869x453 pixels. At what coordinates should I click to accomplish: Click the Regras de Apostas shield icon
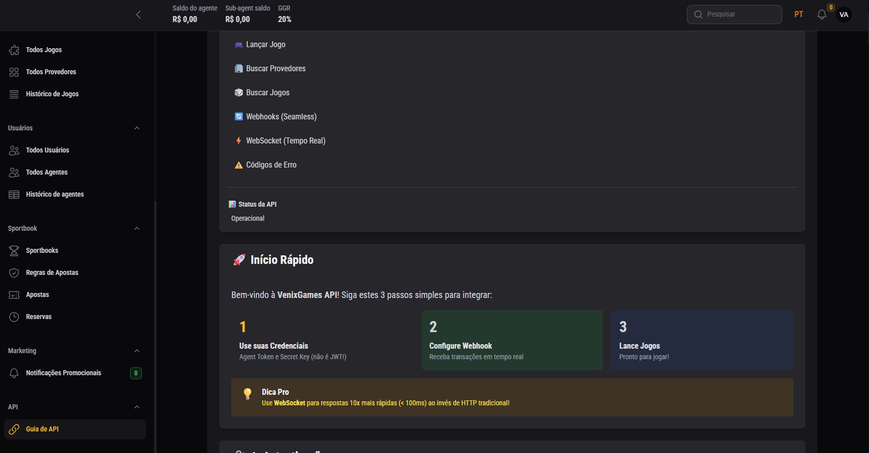tap(14, 273)
